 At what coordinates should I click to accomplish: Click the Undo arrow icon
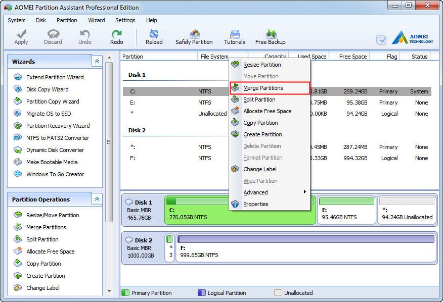(x=84, y=34)
